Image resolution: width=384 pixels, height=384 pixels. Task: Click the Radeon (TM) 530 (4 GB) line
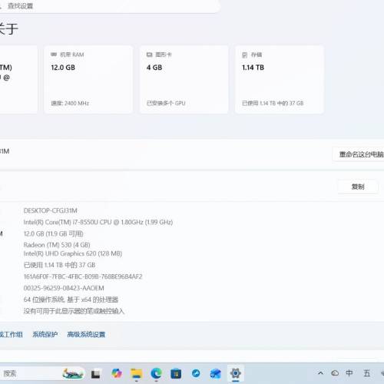[x=57, y=245]
